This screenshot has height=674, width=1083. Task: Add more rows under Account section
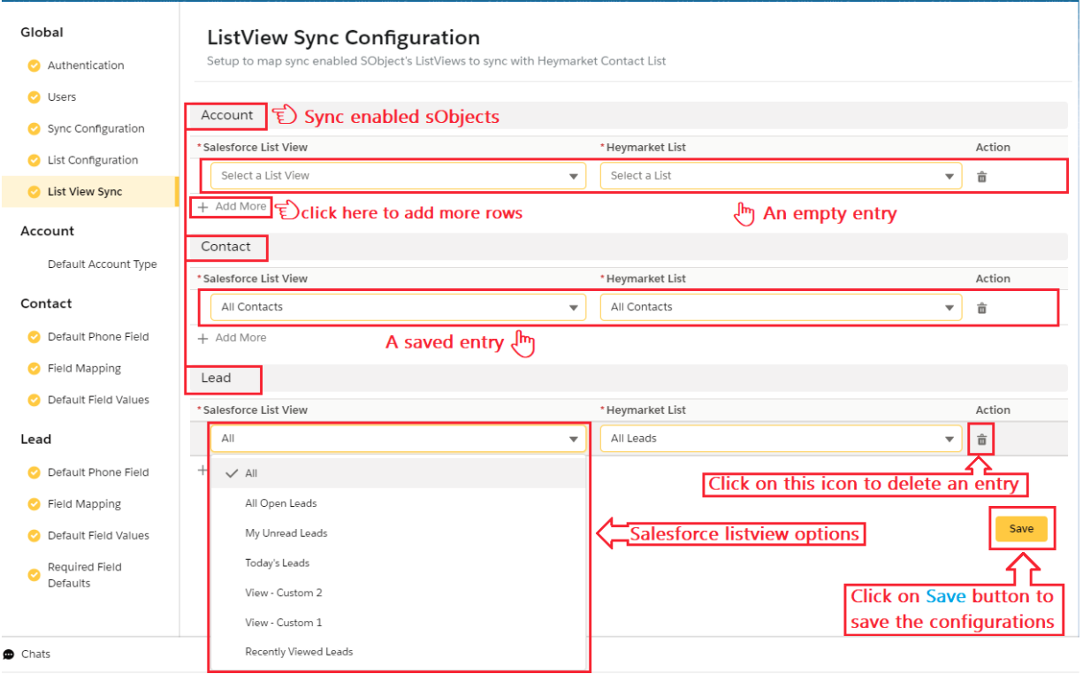pyautogui.click(x=232, y=207)
